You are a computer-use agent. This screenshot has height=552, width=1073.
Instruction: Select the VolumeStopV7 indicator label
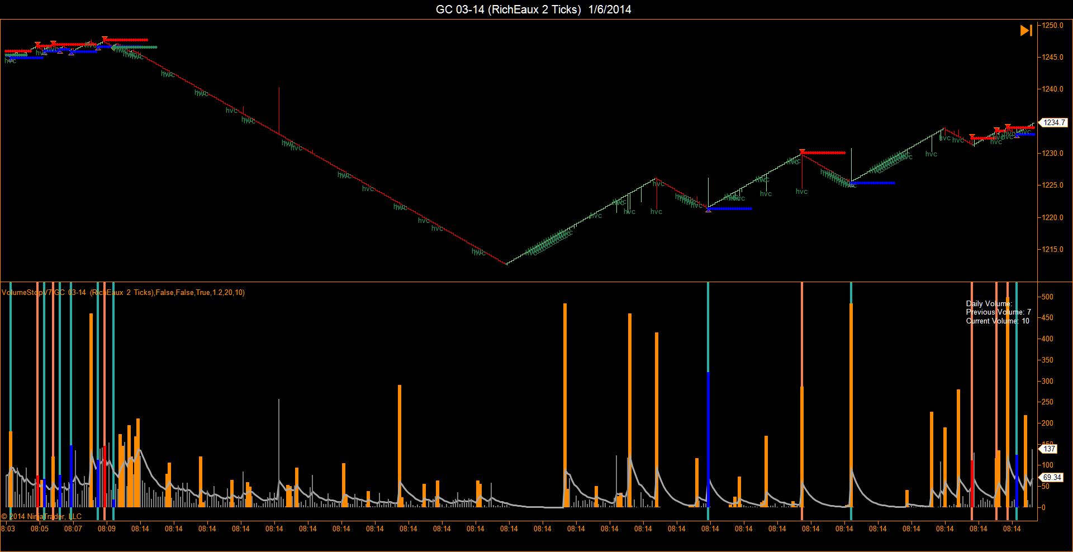tap(123, 292)
